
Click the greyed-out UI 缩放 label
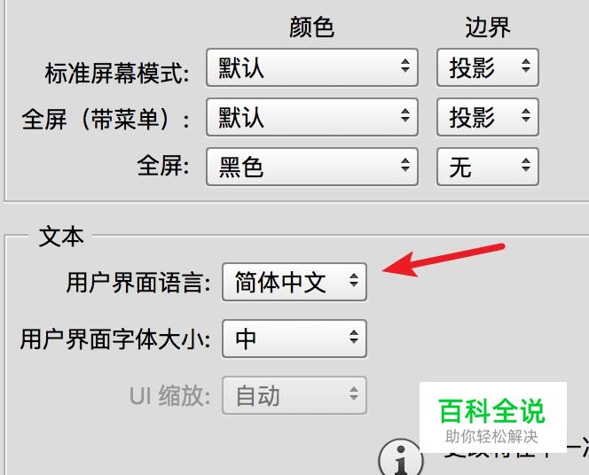pos(169,396)
